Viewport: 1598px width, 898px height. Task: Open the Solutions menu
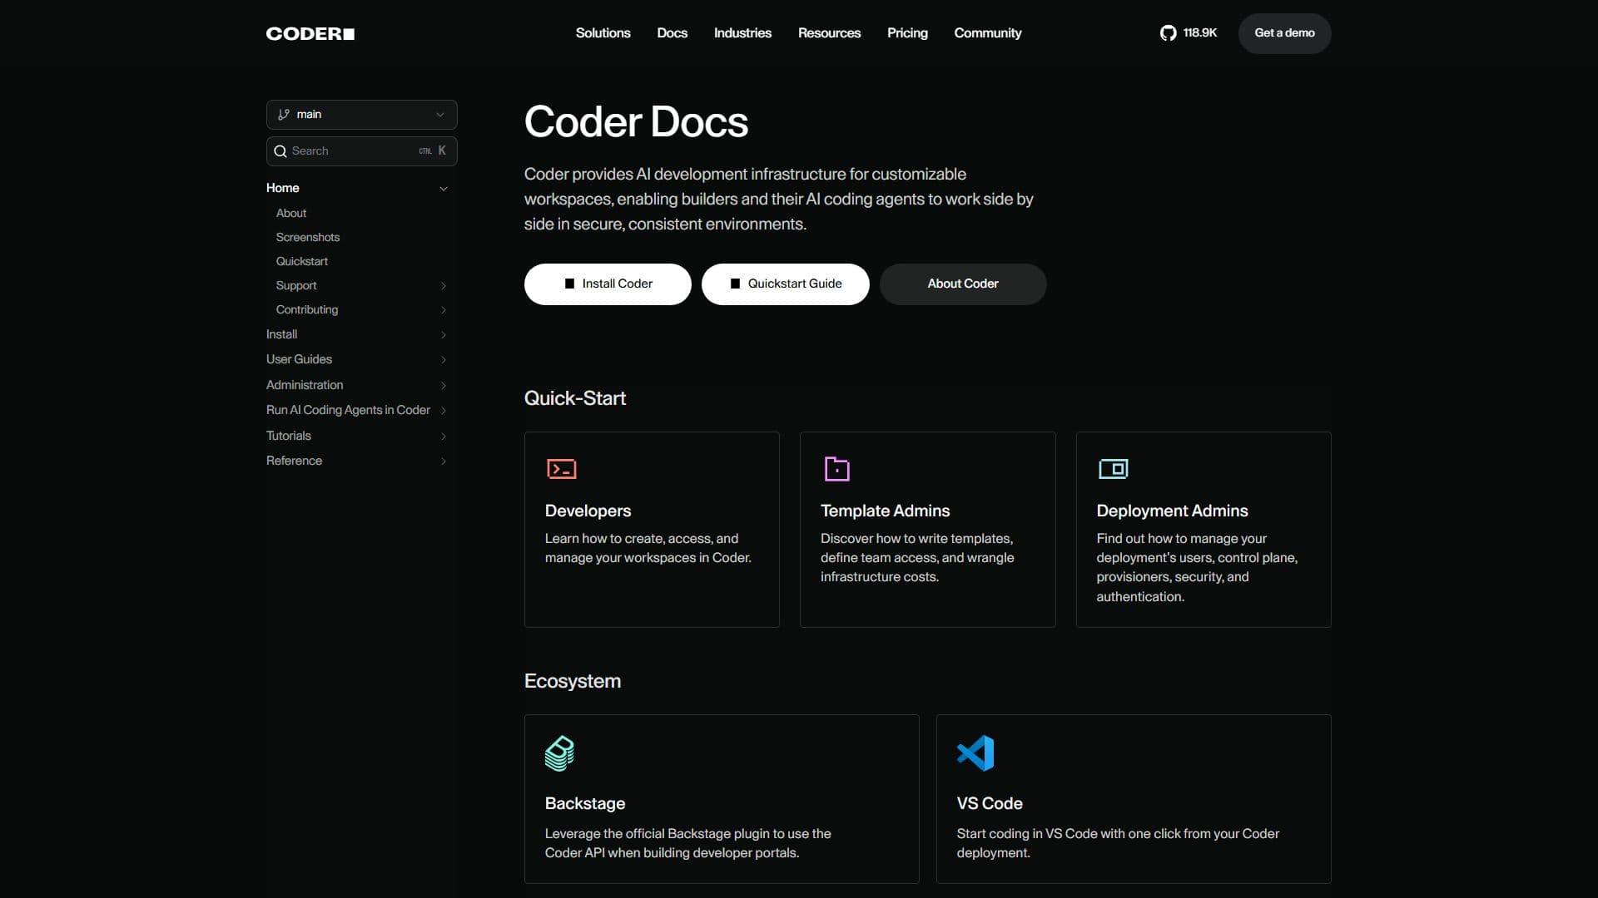coord(603,33)
